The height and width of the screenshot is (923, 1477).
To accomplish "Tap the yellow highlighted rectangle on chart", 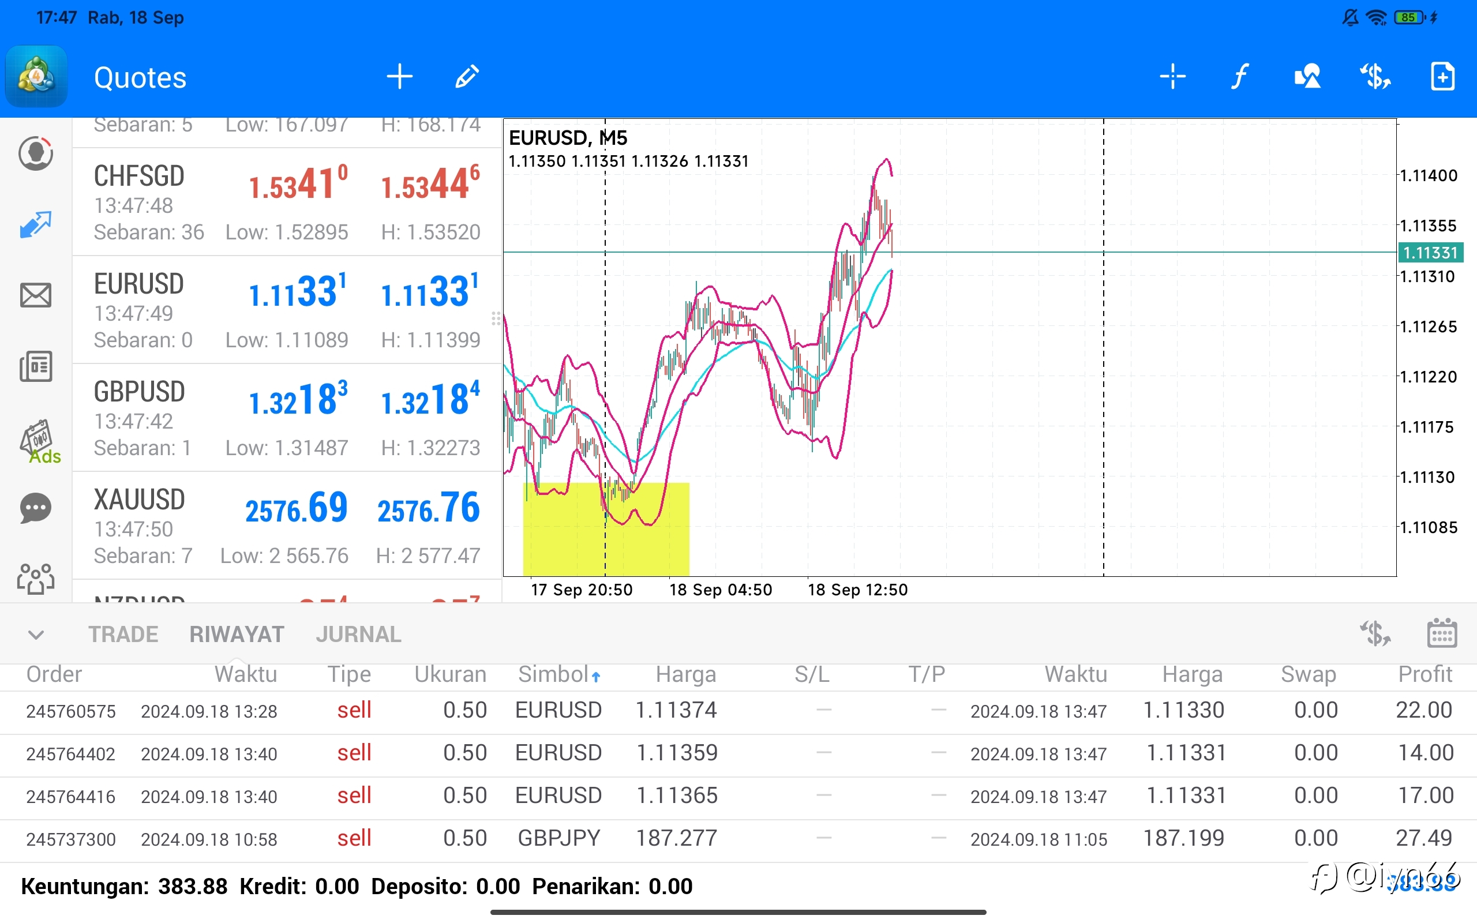I will 606,529.
